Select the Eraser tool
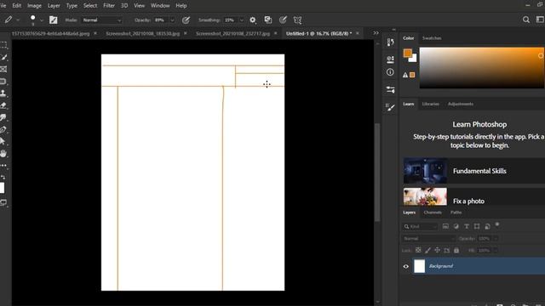This screenshot has width=545, height=306. (x=3, y=105)
